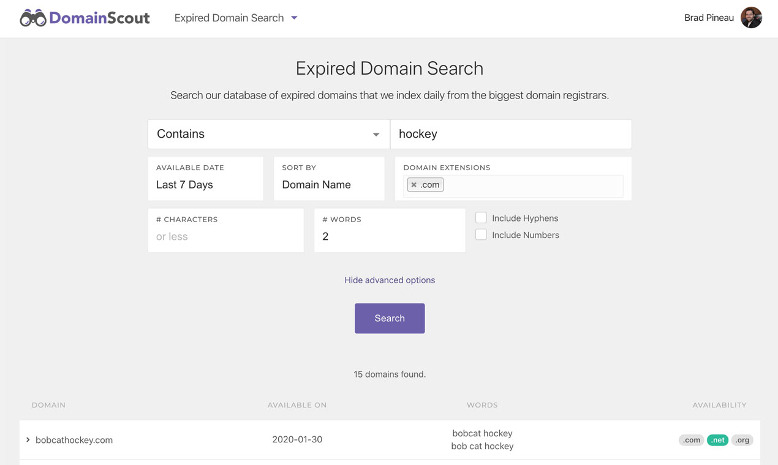Click the Domain Extensions tag field
This screenshot has width=778, height=465.
tap(532, 185)
